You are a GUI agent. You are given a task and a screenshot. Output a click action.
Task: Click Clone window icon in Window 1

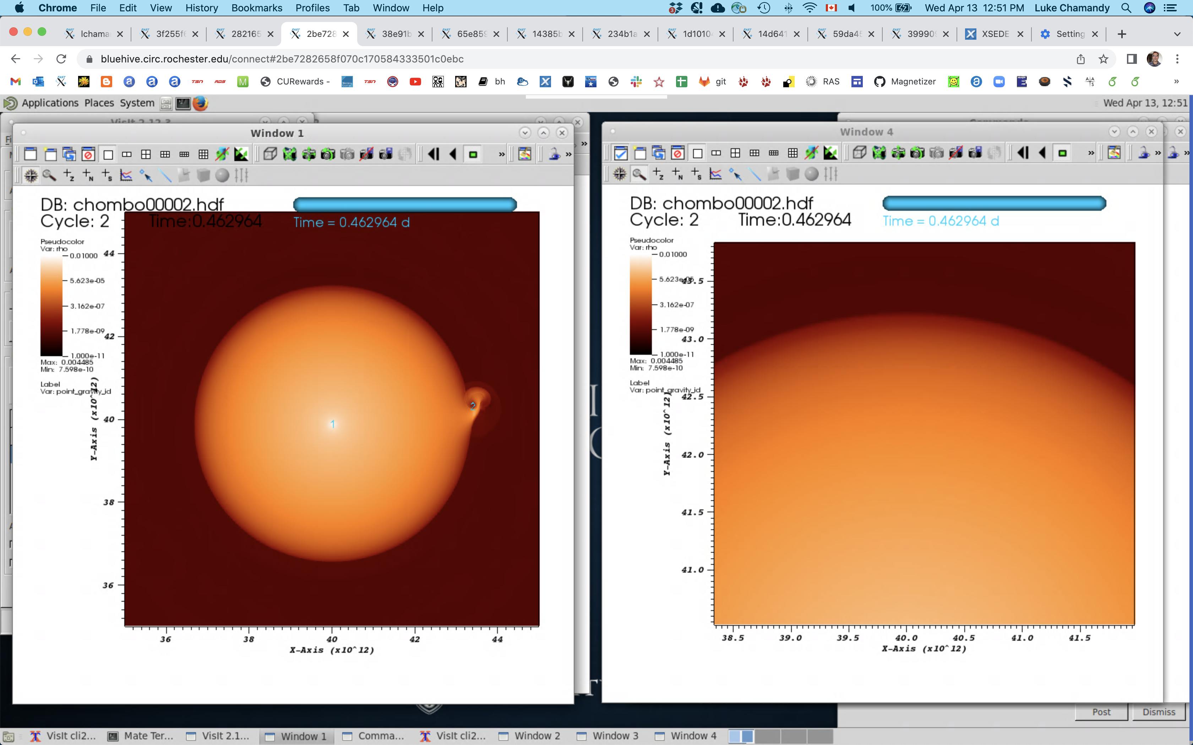point(69,154)
